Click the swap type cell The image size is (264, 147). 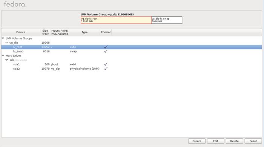click(73, 51)
